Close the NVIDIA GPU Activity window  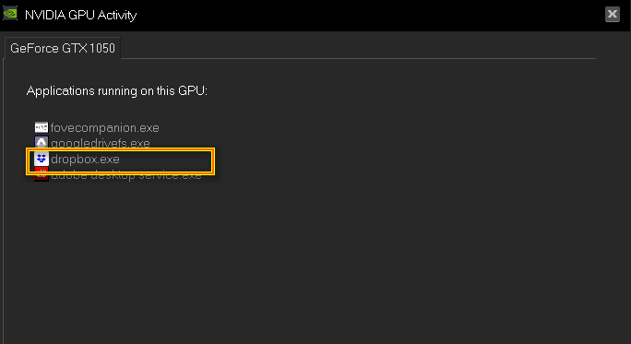pos(613,15)
